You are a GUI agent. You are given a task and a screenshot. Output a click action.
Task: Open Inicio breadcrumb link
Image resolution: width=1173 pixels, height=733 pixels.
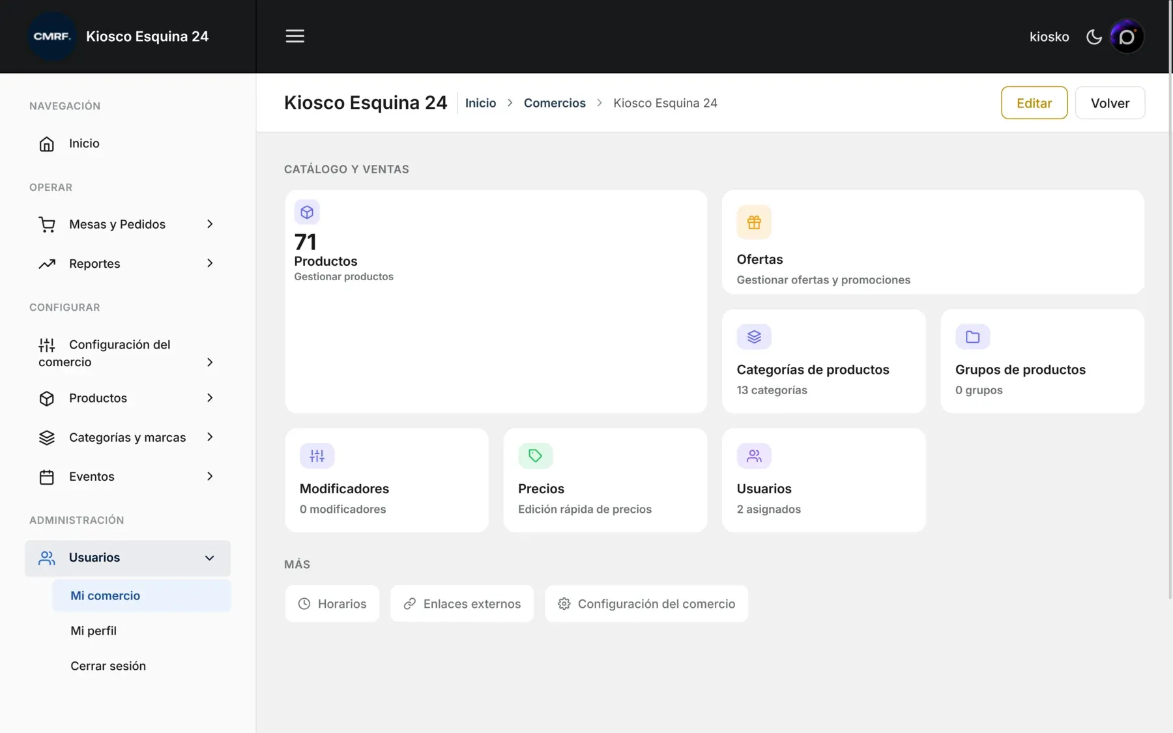[x=480, y=103]
